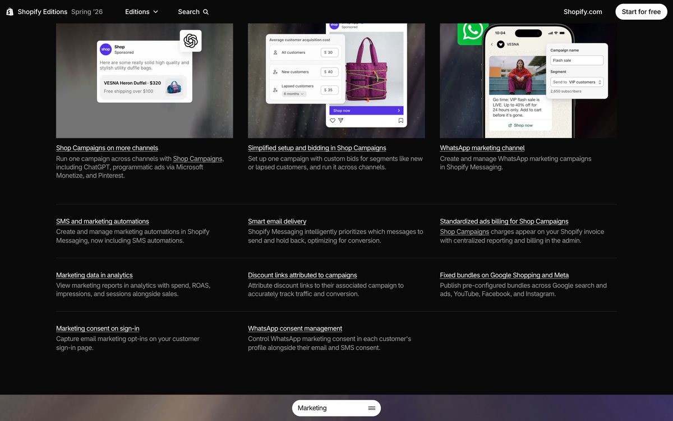
Task: Click the Shopify bag logo icon
Action: click(10, 12)
